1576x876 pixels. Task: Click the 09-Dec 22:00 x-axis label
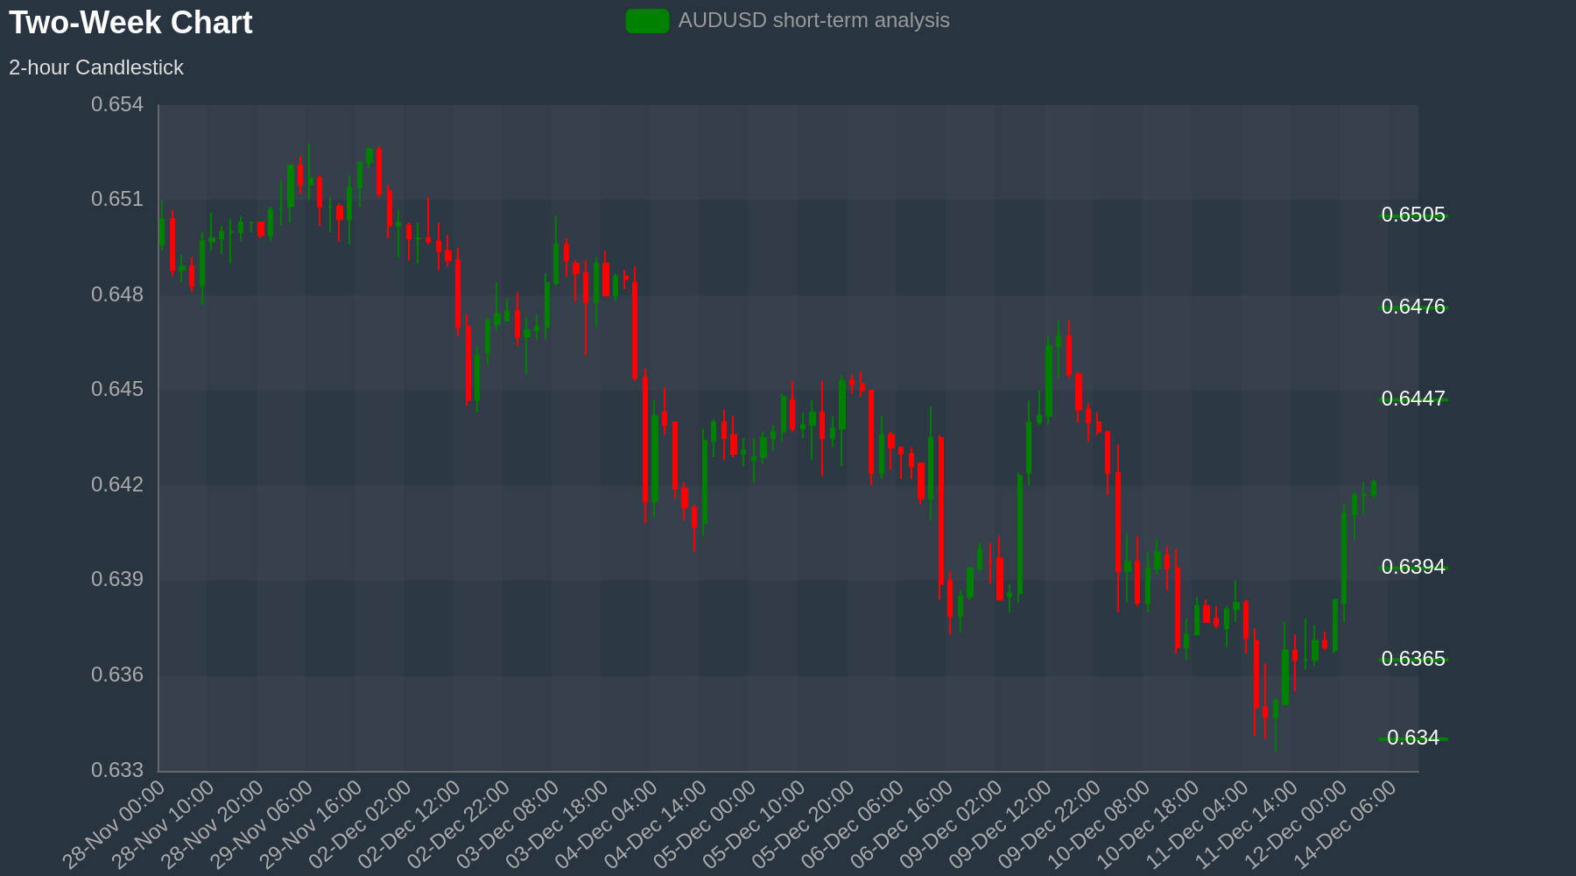tap(1049, 824)
